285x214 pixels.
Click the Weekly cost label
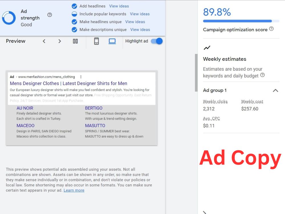coord(252,102)
